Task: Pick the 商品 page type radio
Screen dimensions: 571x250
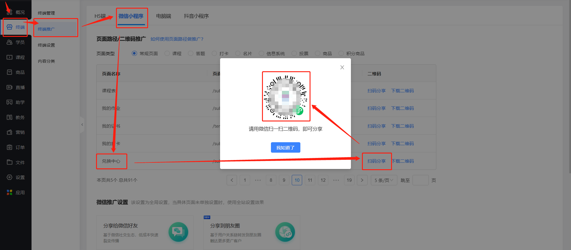Action: tap(318, 53)
